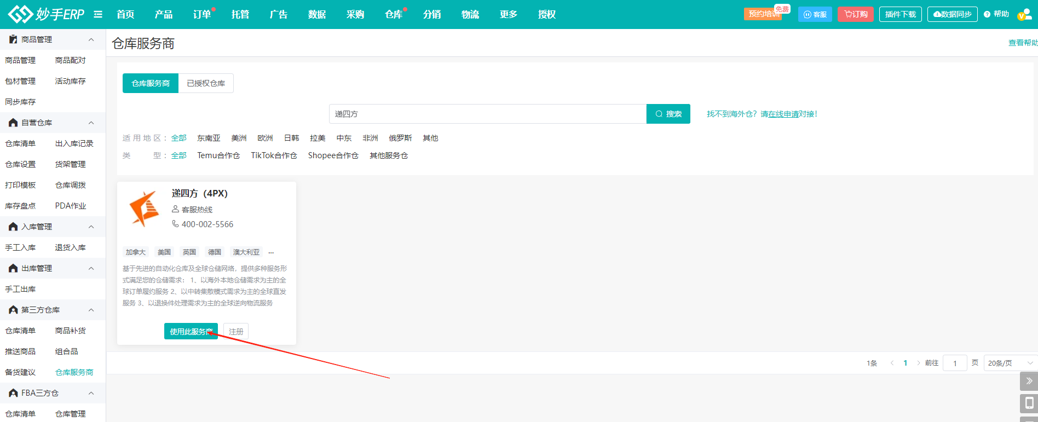Show more countries via the ellipsis tag

(x=271, y=252)
